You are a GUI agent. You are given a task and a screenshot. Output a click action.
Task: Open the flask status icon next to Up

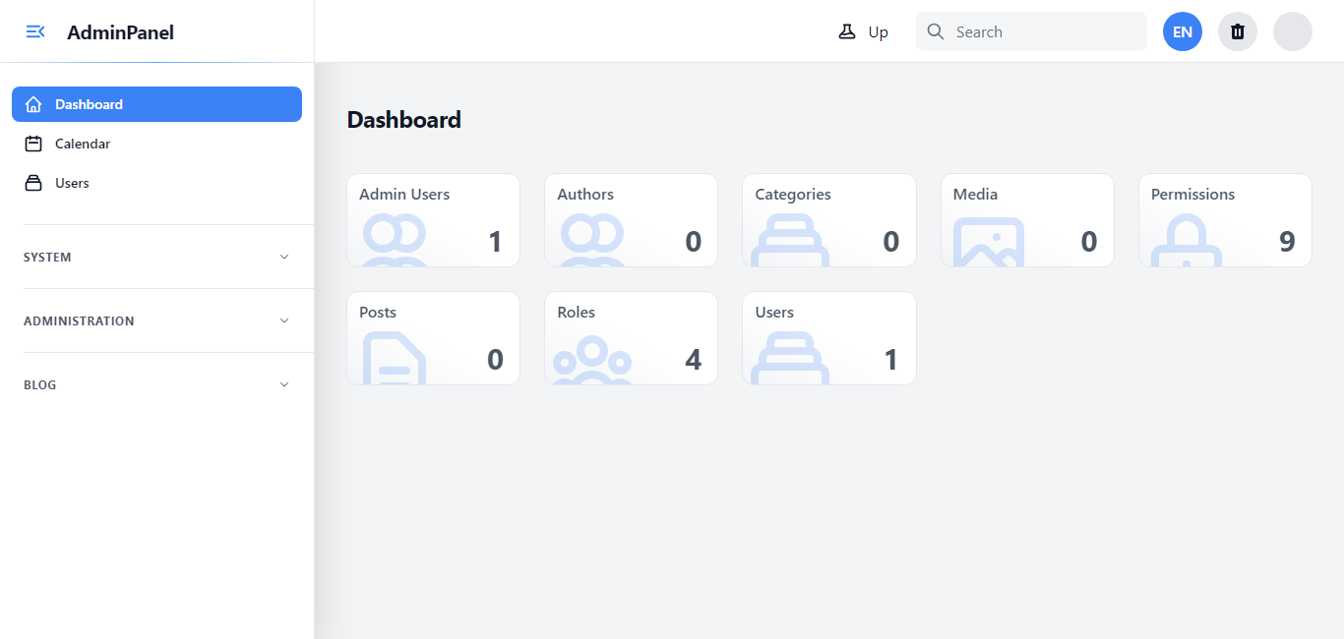[847, 30]
